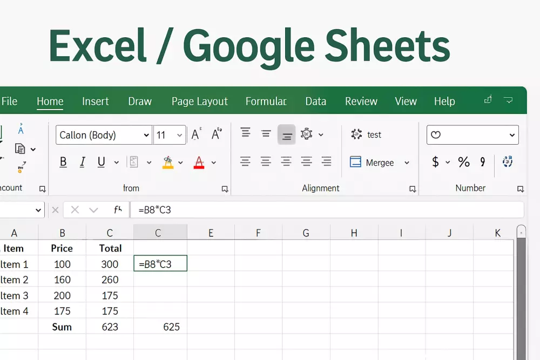This screenshot has height=360, width=540.
Task: Select the cell containing =B8*C3
Action: click(160, 263)
